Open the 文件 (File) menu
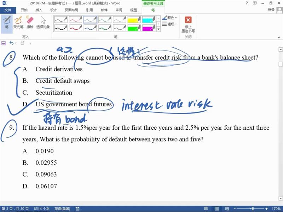 [8, 10]
